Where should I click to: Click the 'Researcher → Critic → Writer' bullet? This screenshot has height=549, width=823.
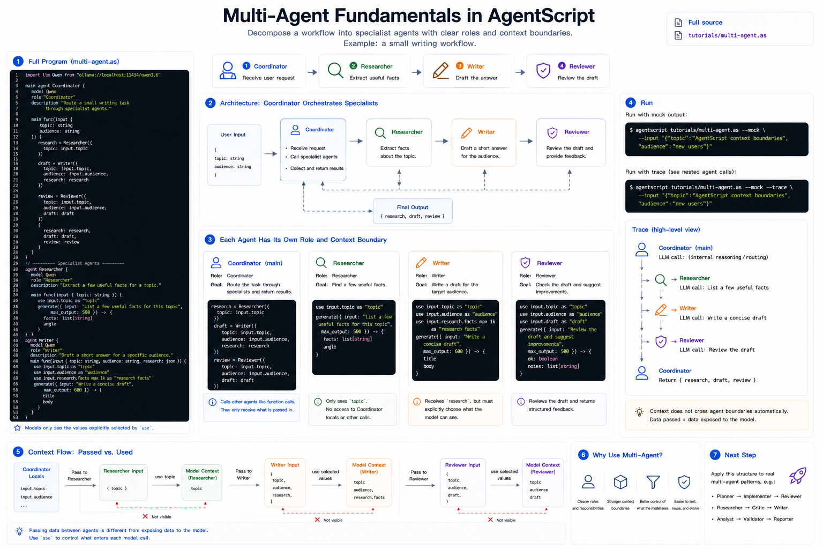752,508
